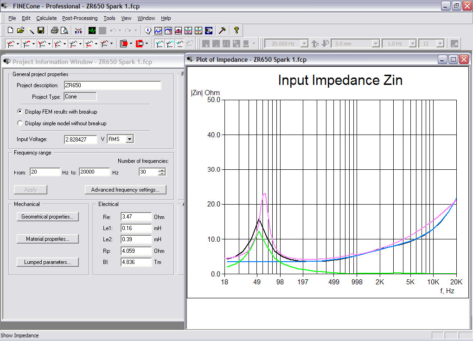Open the Tools menu
The width and height of the screenshot is (473, 341).
pos(109,18)
